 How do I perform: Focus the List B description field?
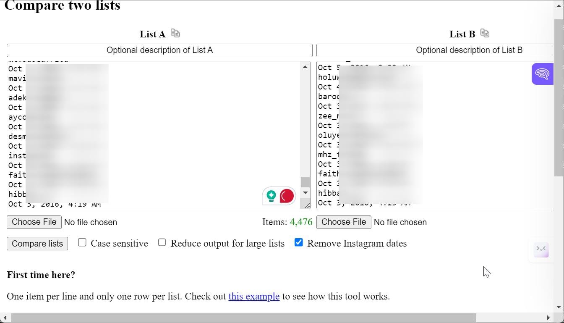pyautogui.click(x=435, y=50)
